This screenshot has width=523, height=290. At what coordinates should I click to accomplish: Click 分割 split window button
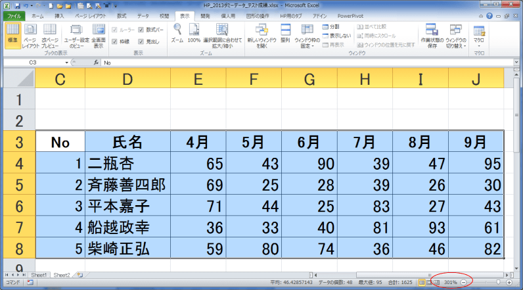(x=331, y=27)
